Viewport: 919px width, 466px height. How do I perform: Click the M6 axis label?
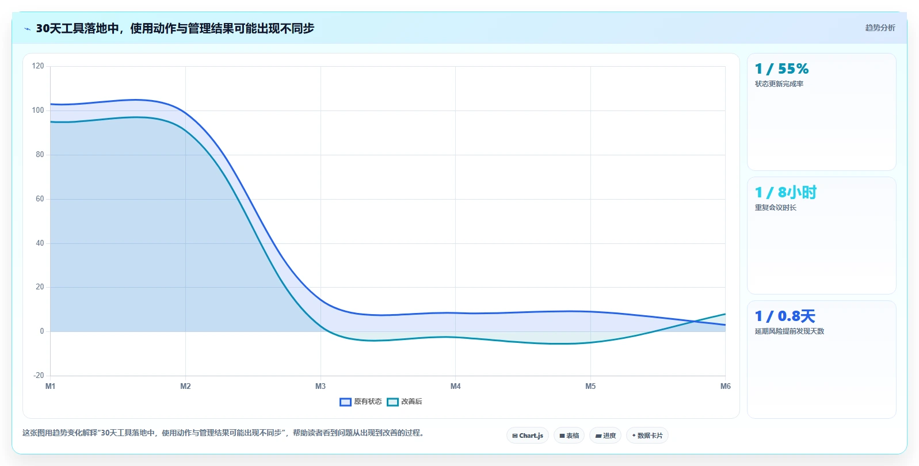tap(726, 386)
